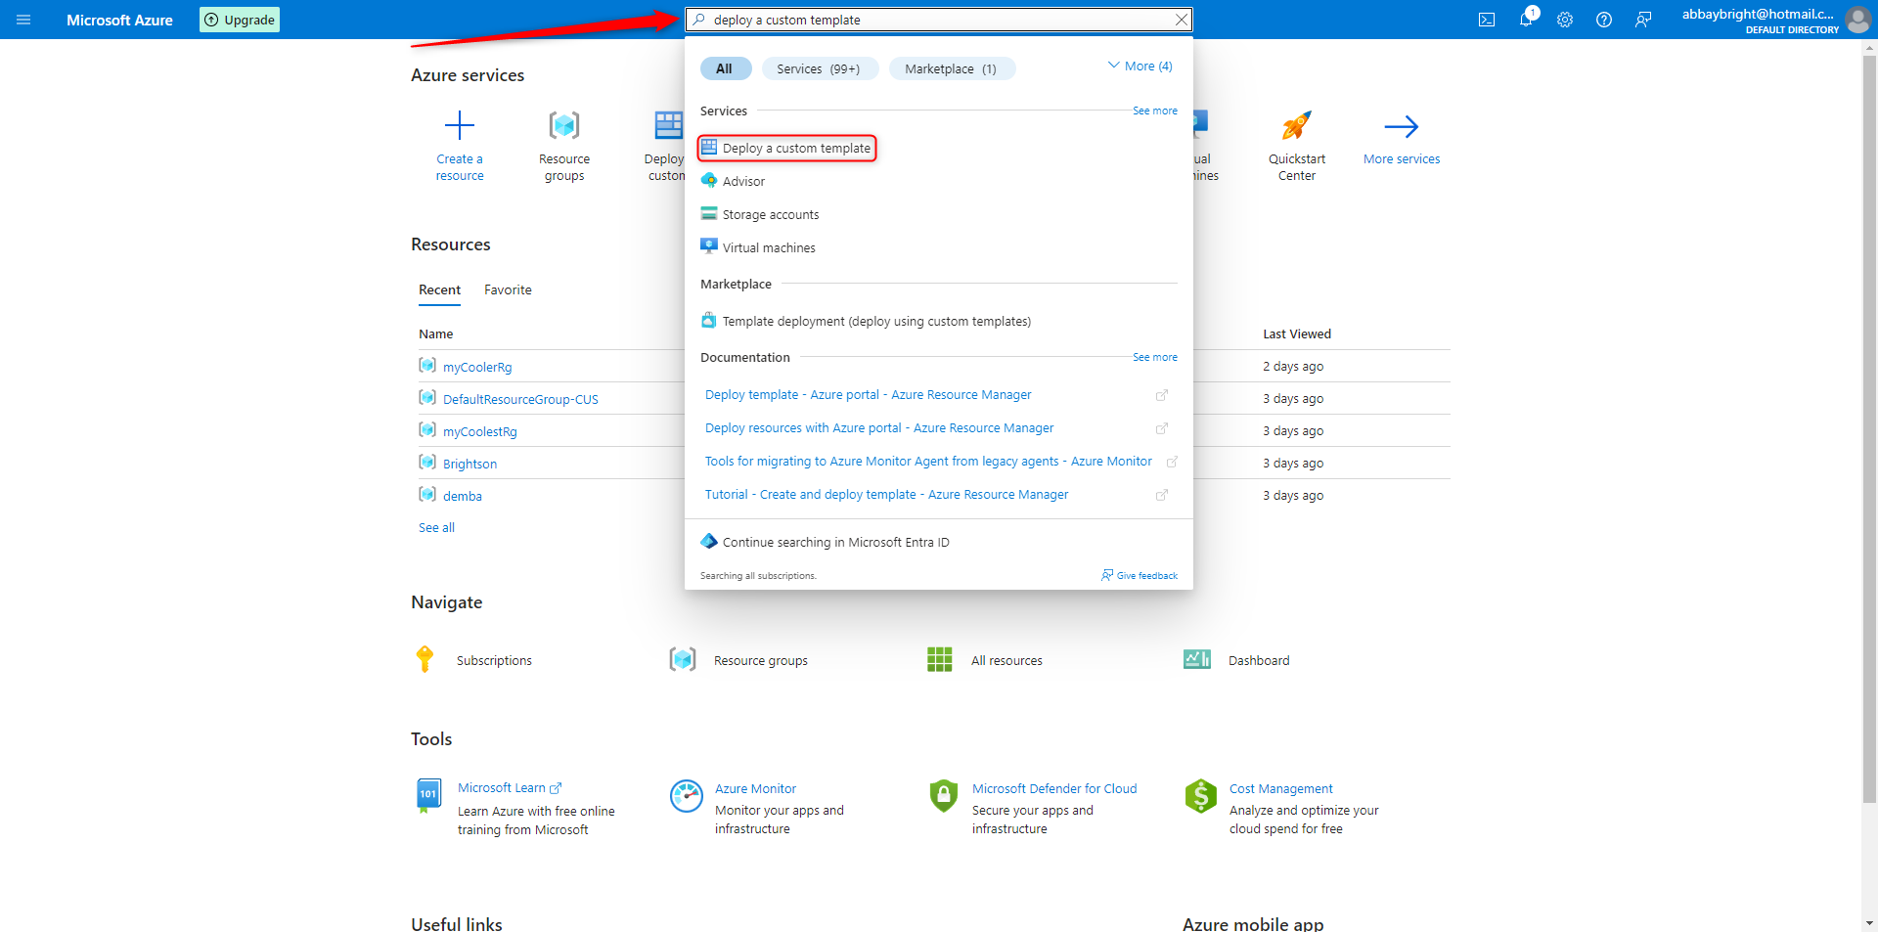
Task: Go to Microsoft Azure home title
Action: coord(119,20)
